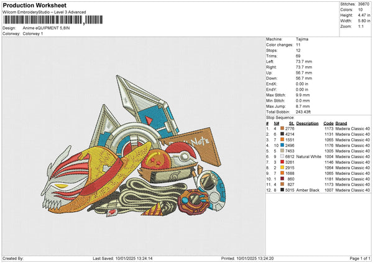
Task: Click the Width value 5.80 in
Action: click(364, 21)
